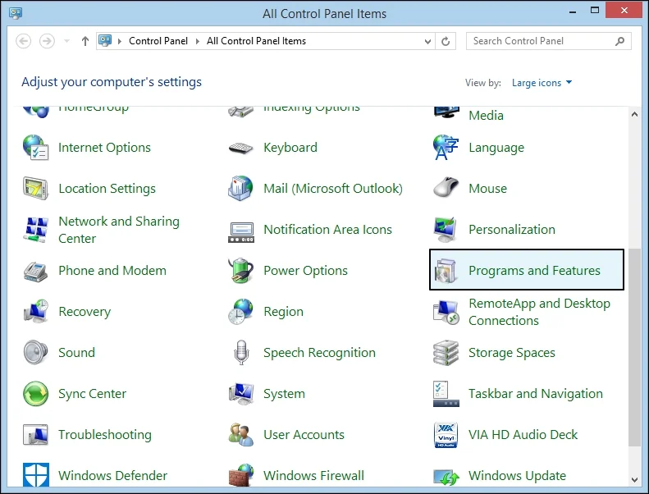
Task: Open the Taskbar and Navigation icon
Action: tap(446, 394)
